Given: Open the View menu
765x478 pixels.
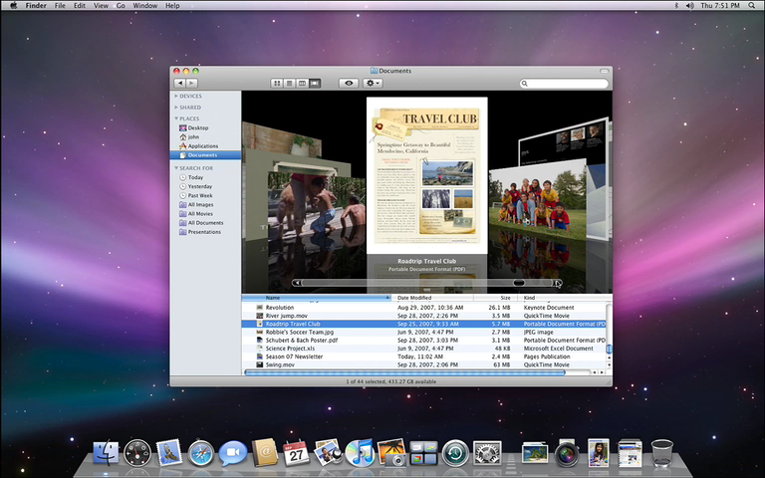Looking at the screenshot, I should pos(101,5).
